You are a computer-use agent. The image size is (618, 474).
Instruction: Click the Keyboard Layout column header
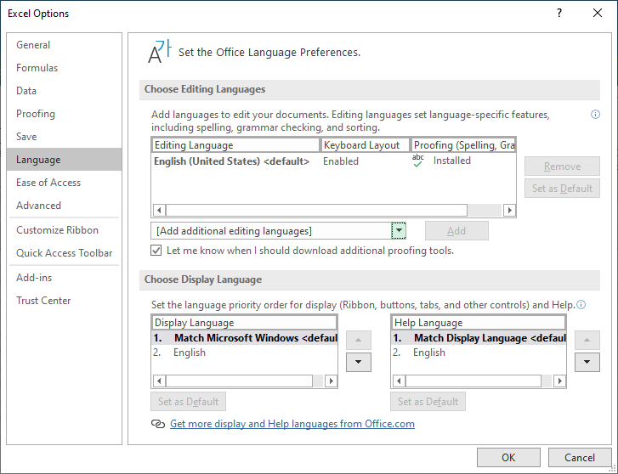pos(366,145)
